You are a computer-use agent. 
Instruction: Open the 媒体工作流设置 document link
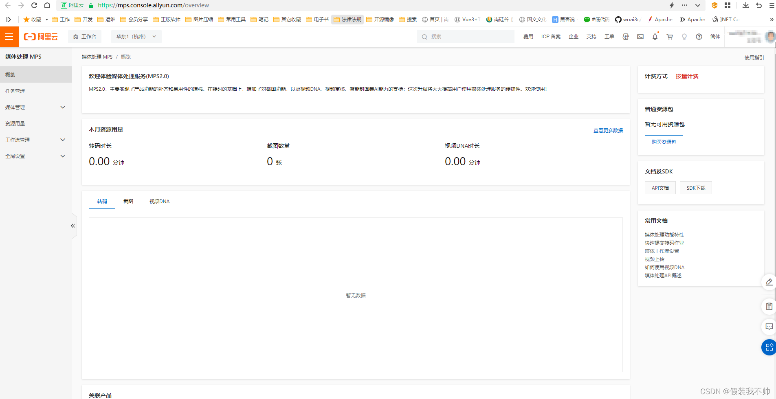point(662,251)
